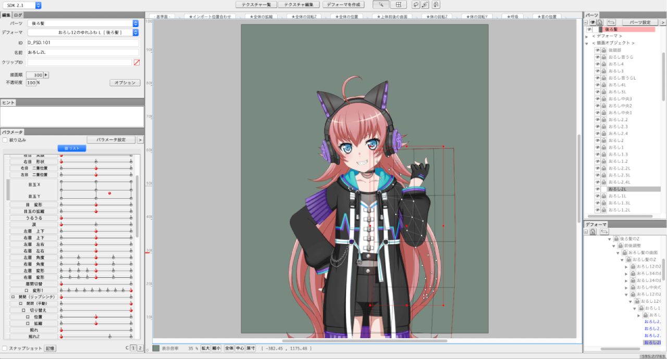Toggle lock for 後頭部 drawable
Image resolution: width=667 pixels, height=359 pixels.
603,50
